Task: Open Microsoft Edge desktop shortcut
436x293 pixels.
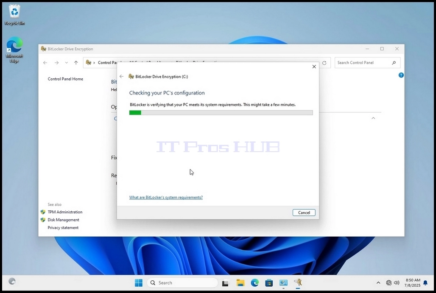Action: click(x=14, y=50)
